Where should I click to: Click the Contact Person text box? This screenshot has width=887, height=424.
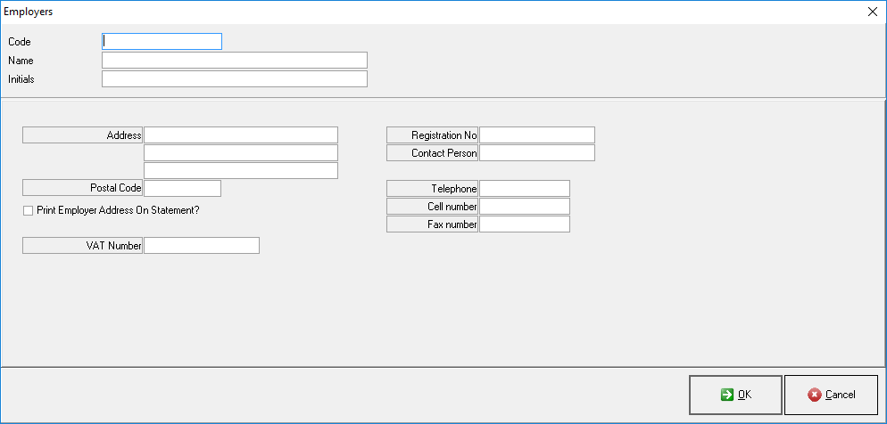(537, 152)
